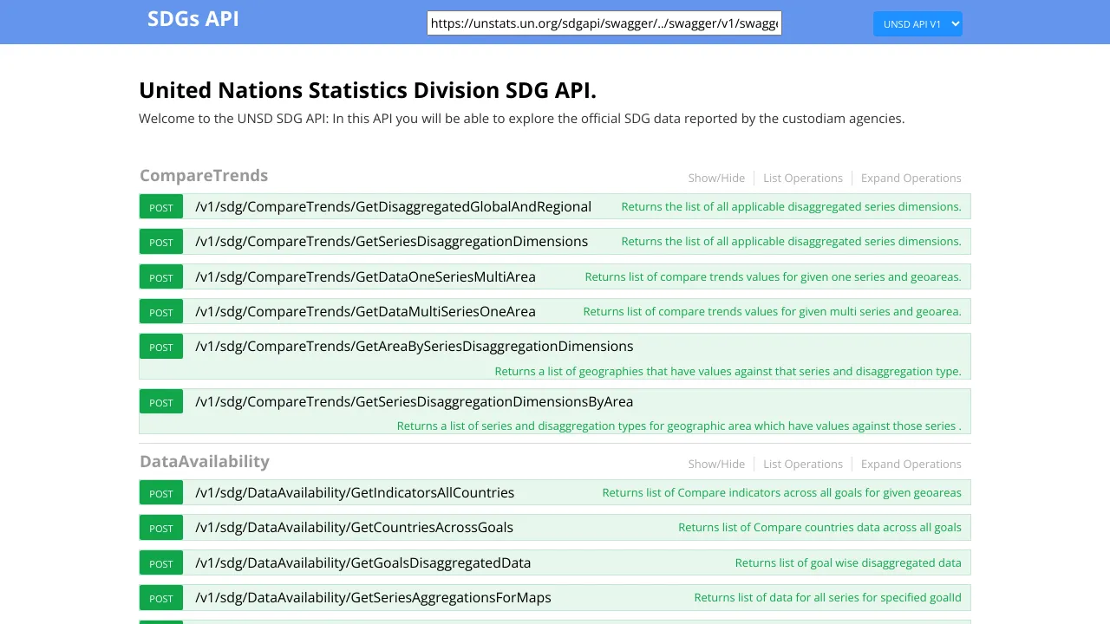Screen dimensions: 1110x624
Task: Click 'Compare countries data across all goals' description
Action: [x=819, y=527]
